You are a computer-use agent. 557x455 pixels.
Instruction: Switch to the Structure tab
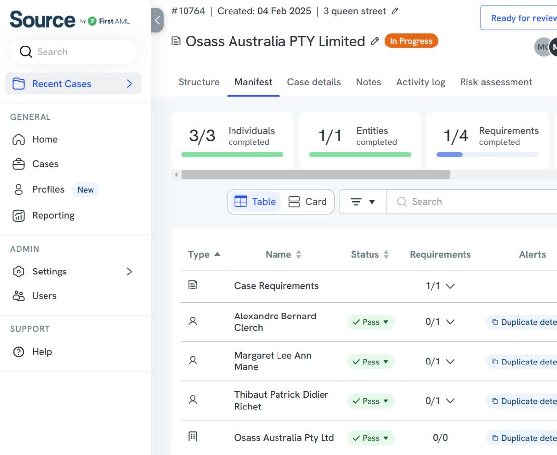(x=199, y=82)
